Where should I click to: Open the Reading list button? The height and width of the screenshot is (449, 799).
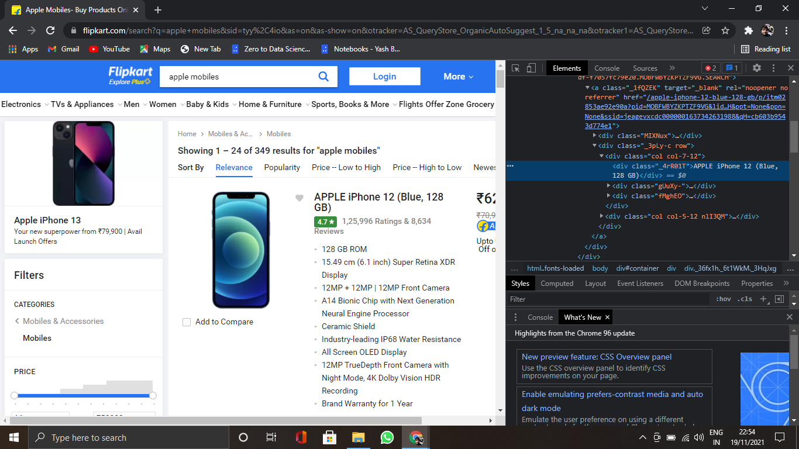[x=766, y=49]
